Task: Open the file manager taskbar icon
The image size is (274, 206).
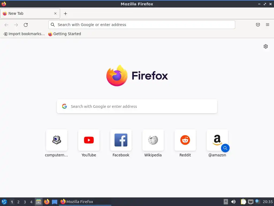Action: [39, 202]
